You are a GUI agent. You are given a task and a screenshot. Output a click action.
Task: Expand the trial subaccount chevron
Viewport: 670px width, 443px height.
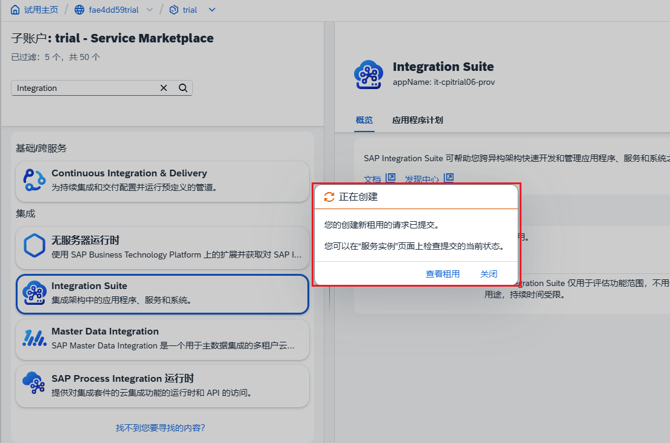210,10
